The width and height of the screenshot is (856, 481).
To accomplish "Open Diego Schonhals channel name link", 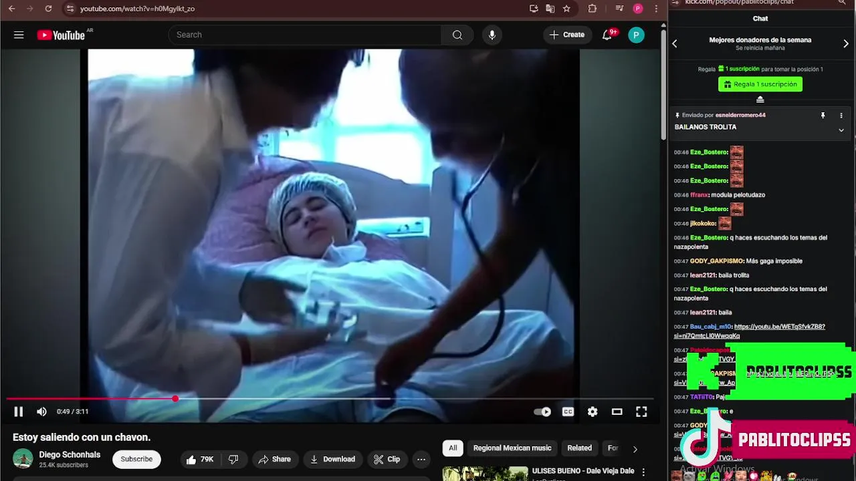I will [x=70, y=454].
